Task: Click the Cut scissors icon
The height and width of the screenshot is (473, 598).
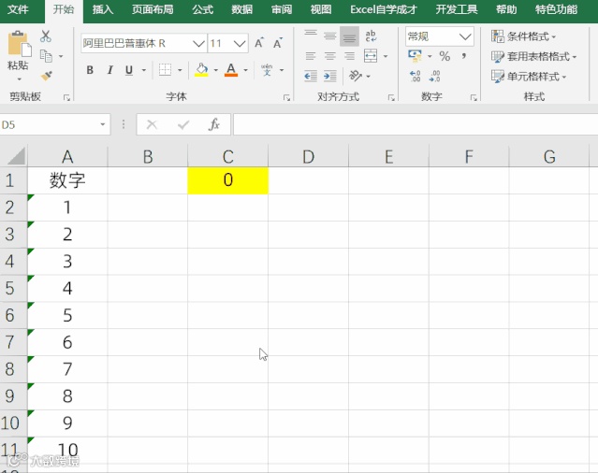Action: (x=46, y=36)
